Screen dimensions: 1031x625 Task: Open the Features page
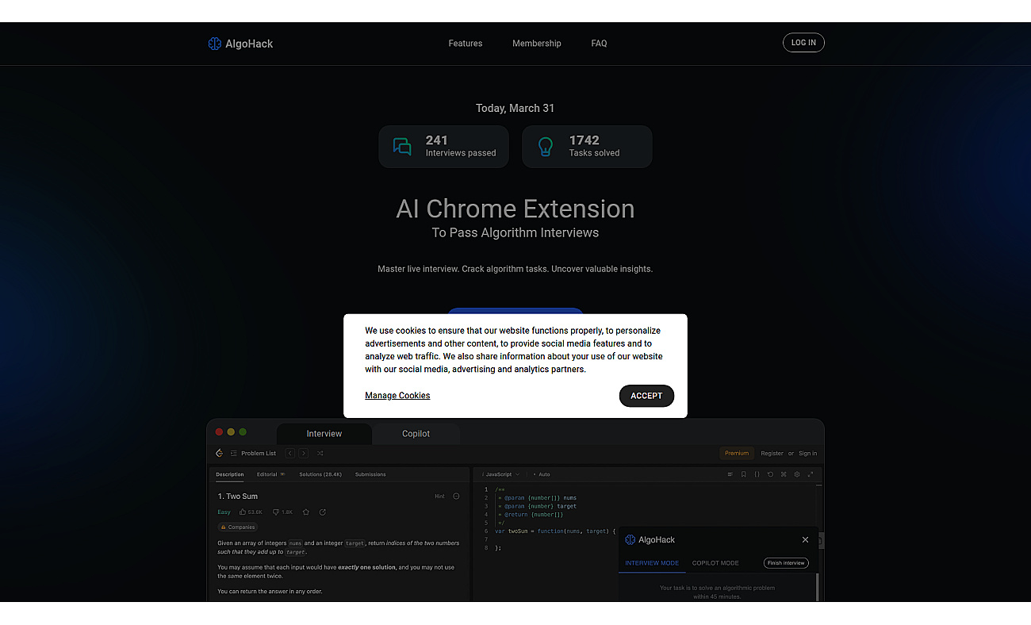click(466, 44)
